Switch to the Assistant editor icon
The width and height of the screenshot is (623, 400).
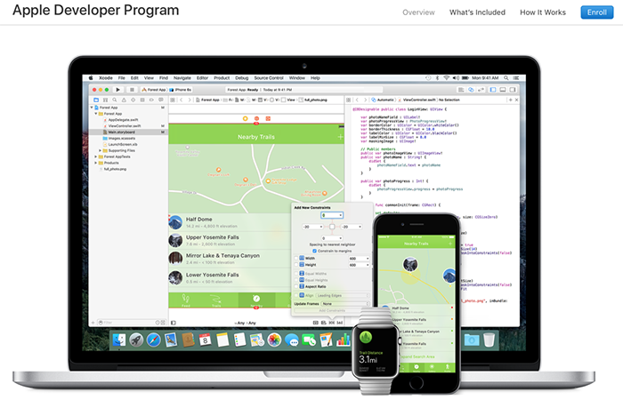(471, 90)
